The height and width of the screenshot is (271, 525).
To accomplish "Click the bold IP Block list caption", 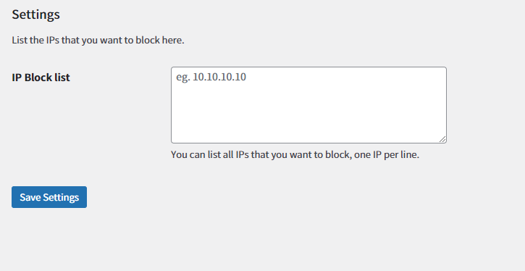I will pyautogui.click(x=41, y=78).
